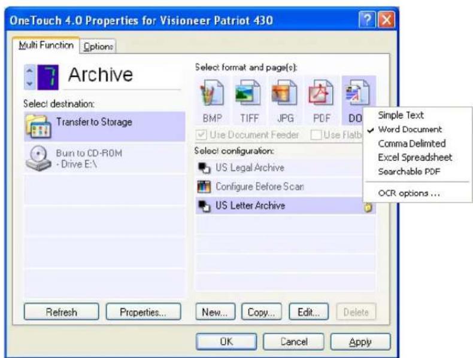Close the OneTouch Properties dialog
Image resolution: width=473 pixels, height=358 pixels.
click(x=386, y=20)
